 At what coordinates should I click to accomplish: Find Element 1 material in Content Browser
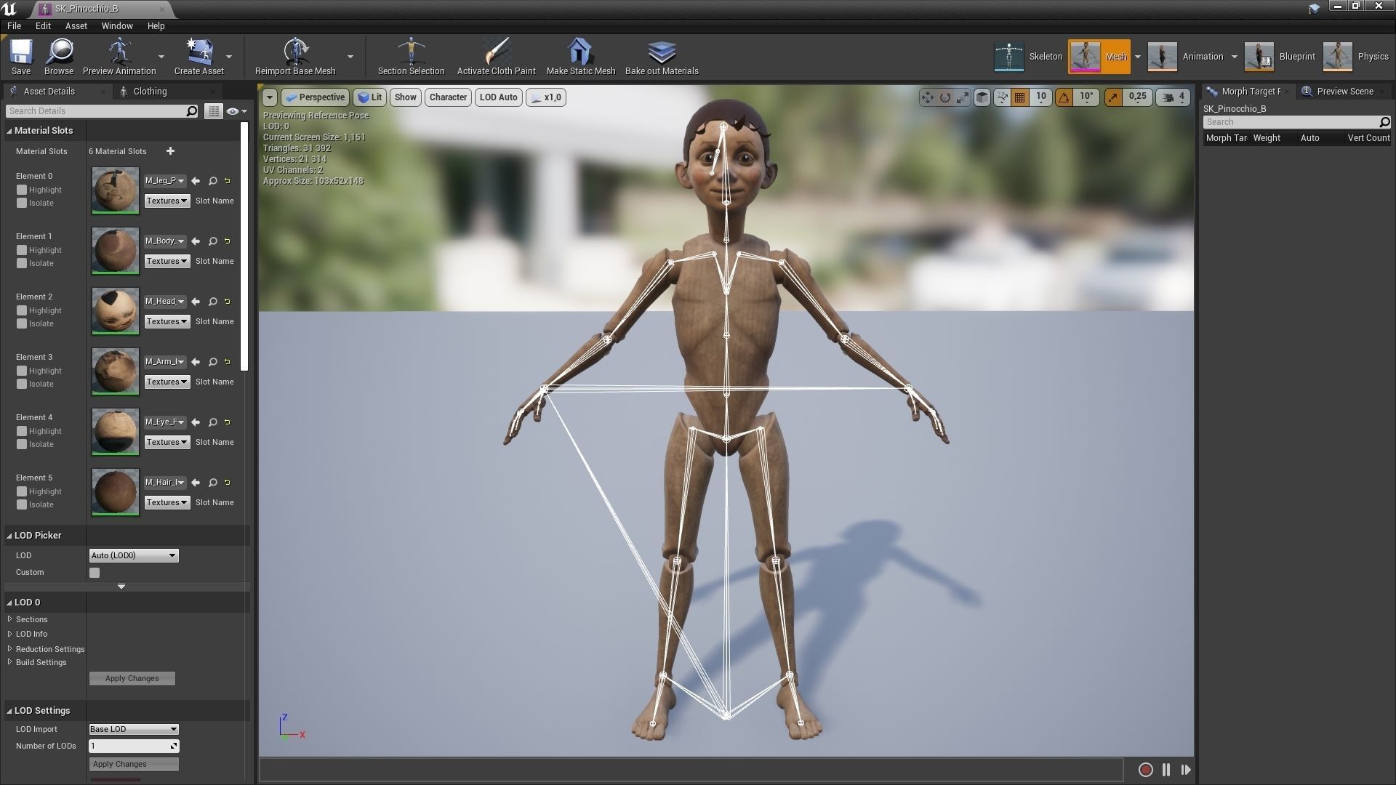click(x=213, y=241)
